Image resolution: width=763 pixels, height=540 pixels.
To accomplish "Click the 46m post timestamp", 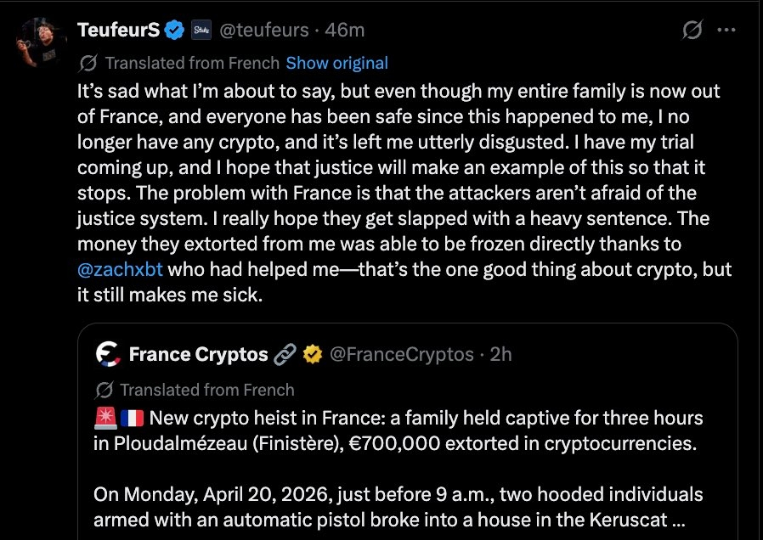I will [x=345, y=31].
